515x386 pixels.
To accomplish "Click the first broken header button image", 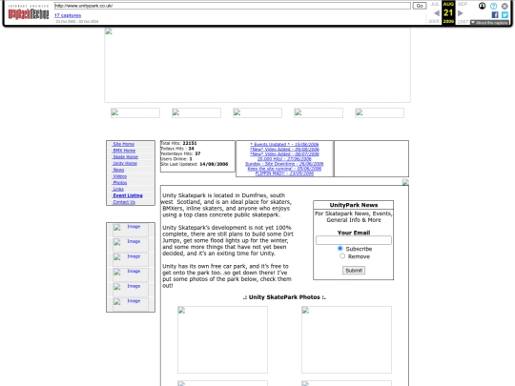I will [135, 112].
